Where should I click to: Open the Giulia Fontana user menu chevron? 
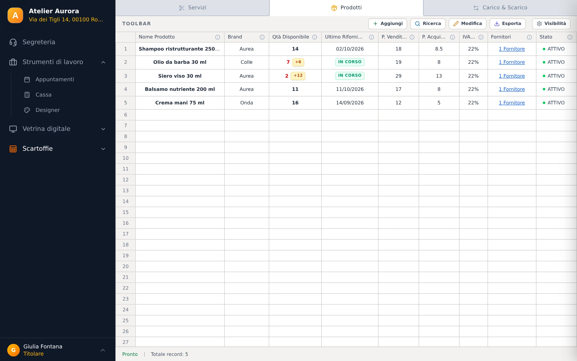(103, 350)
